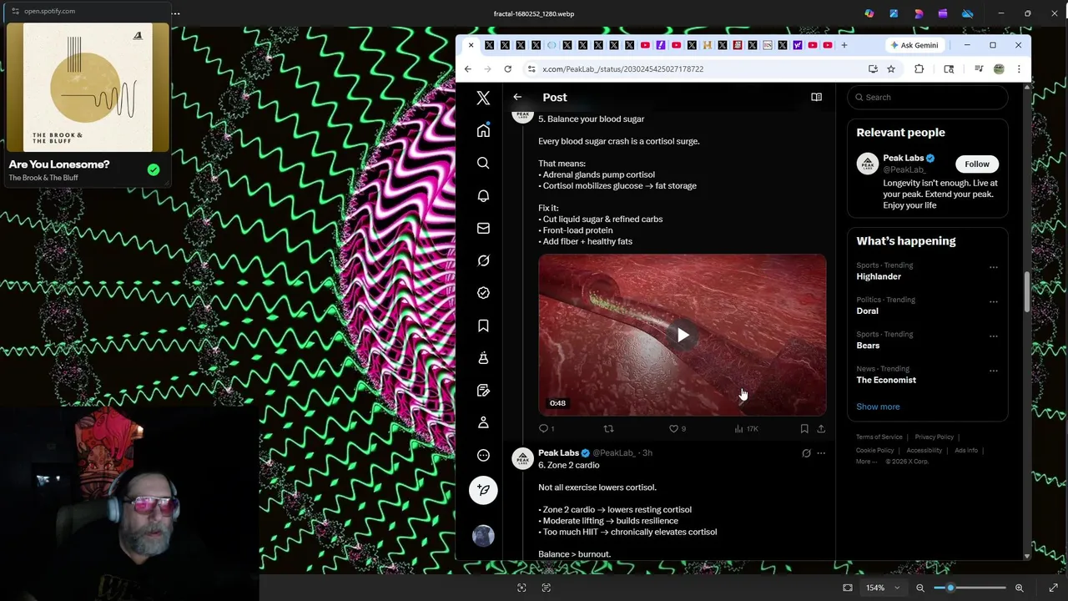This screenshot has height=601, width=1068.
Task: Open Profile person icon in X sidebar
Action: [x=483, y=423]
